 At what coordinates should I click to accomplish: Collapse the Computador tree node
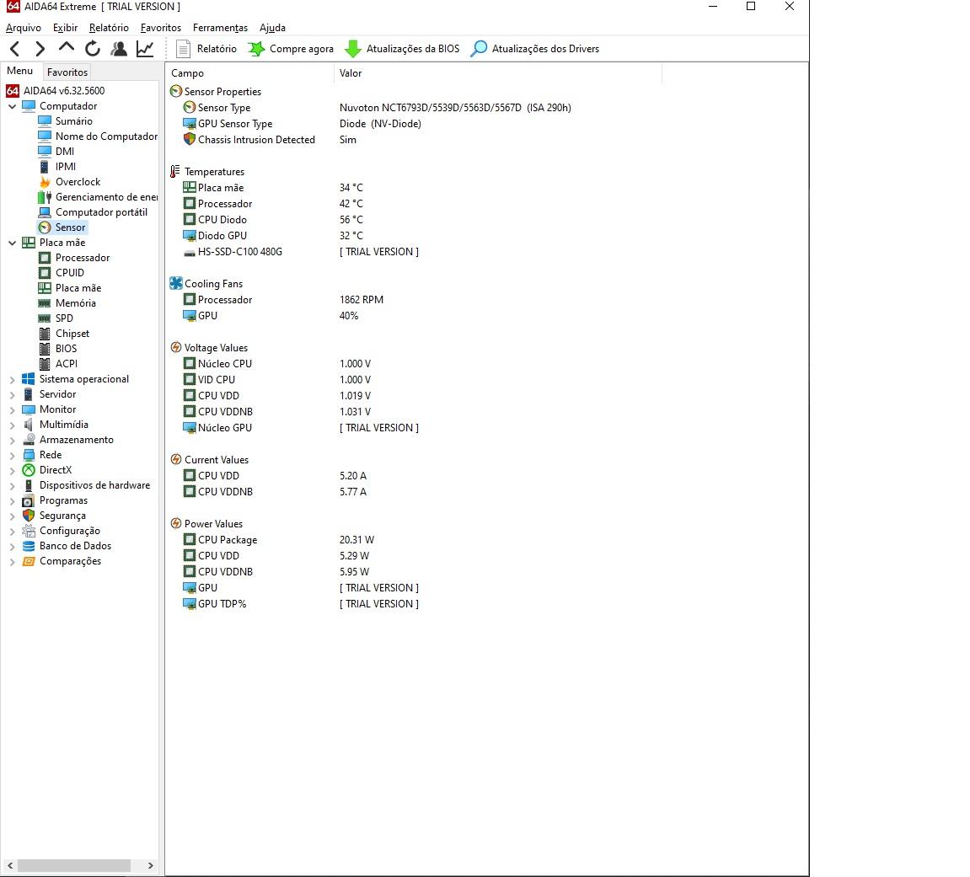pos(12,106)
